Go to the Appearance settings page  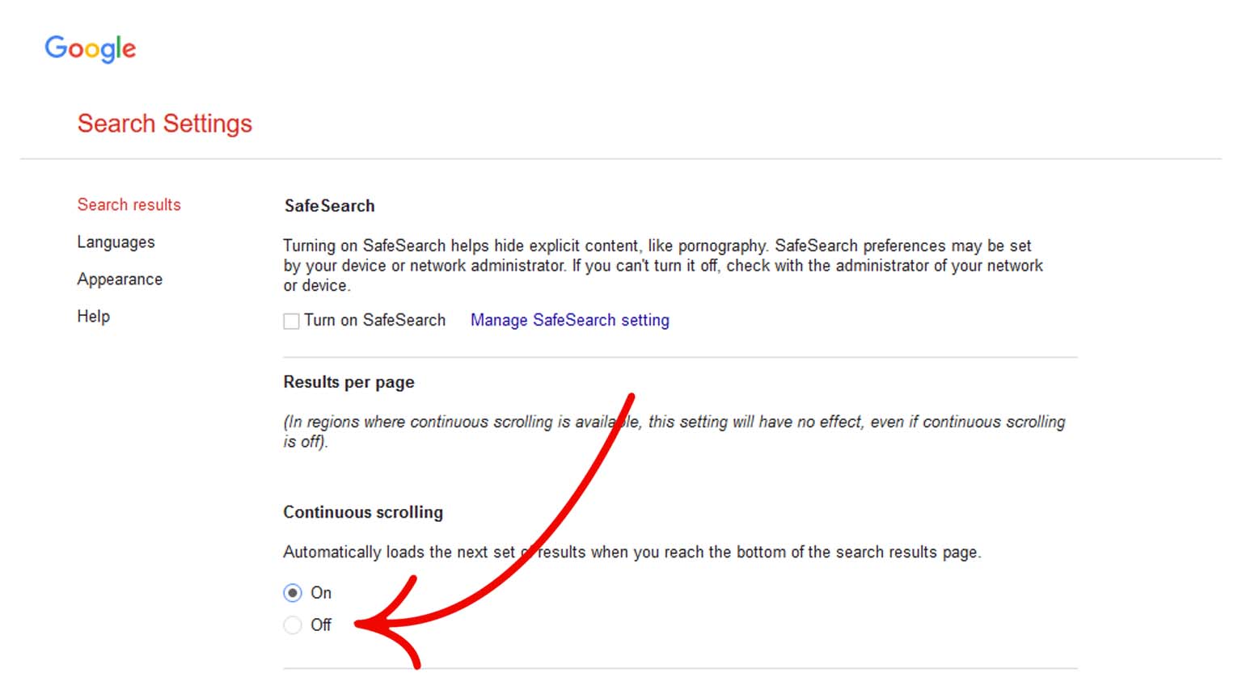click(x=120, y=279)
